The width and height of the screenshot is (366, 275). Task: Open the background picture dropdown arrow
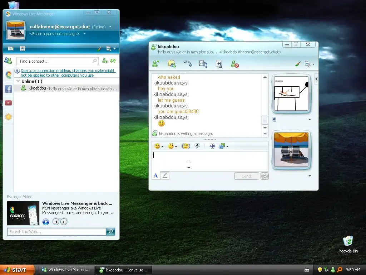click(227, 146)
